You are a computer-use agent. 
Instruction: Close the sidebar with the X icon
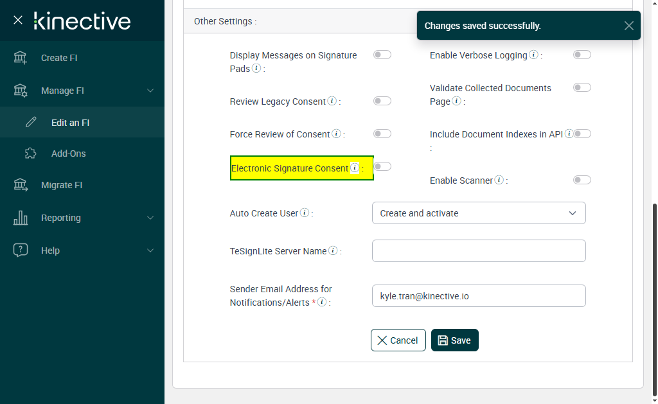click(18, 20)
